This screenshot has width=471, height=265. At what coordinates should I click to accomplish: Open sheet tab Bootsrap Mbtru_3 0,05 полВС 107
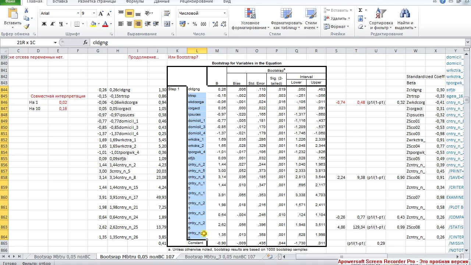tap(220, 257)
